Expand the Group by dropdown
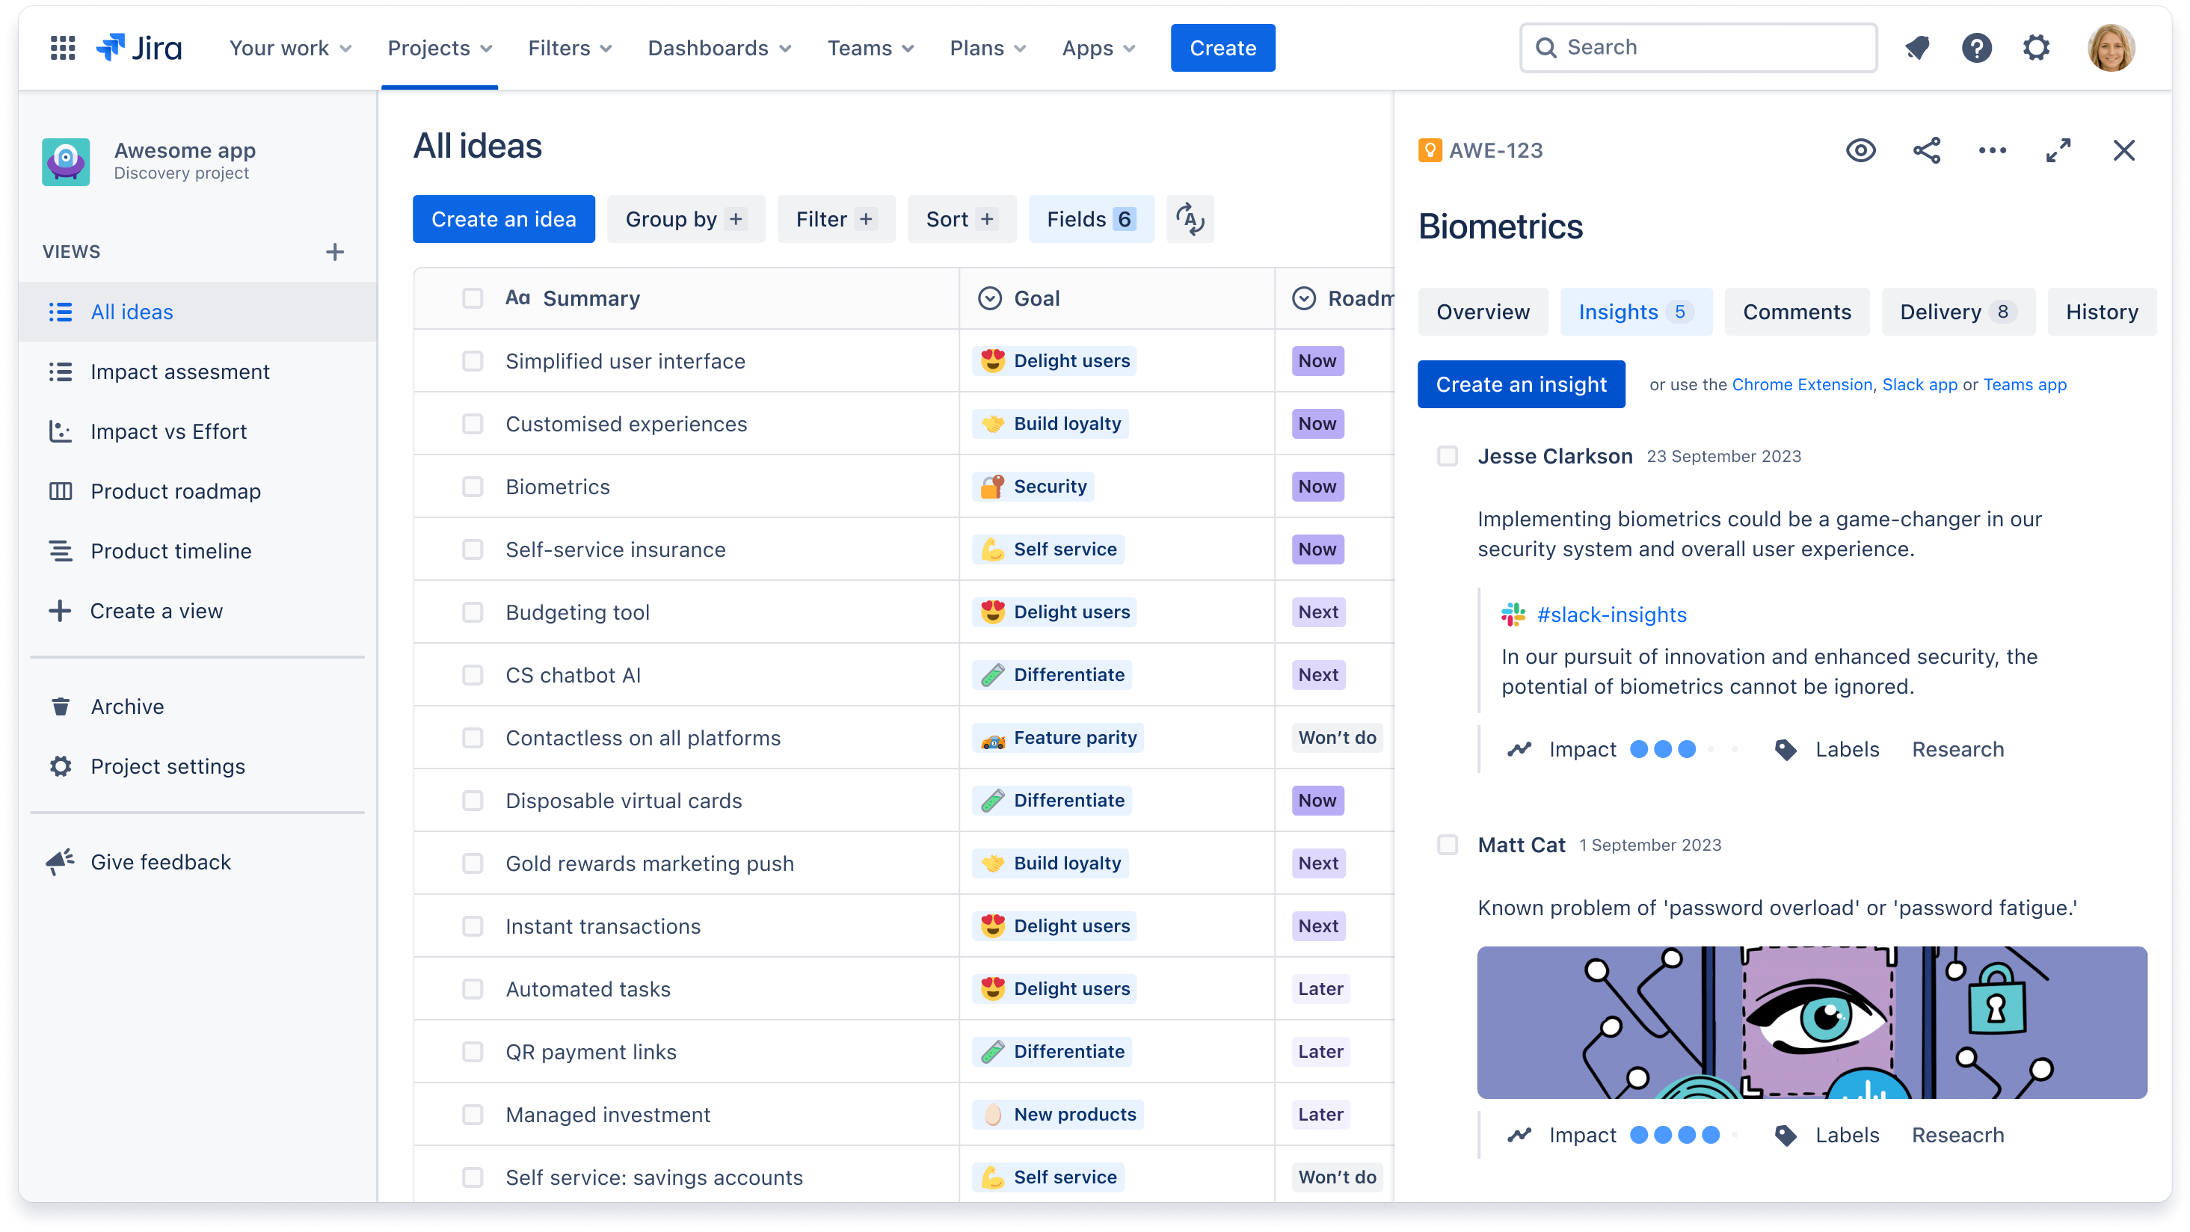Image resolution: width=2190 pixels, height=1232 pixels. (686, 220)
